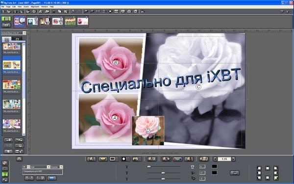Click the Zoom out magnifier icon

click(x=92, y=11)
